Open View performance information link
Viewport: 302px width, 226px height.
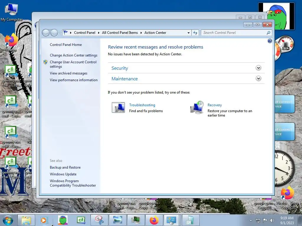[73, 80]
